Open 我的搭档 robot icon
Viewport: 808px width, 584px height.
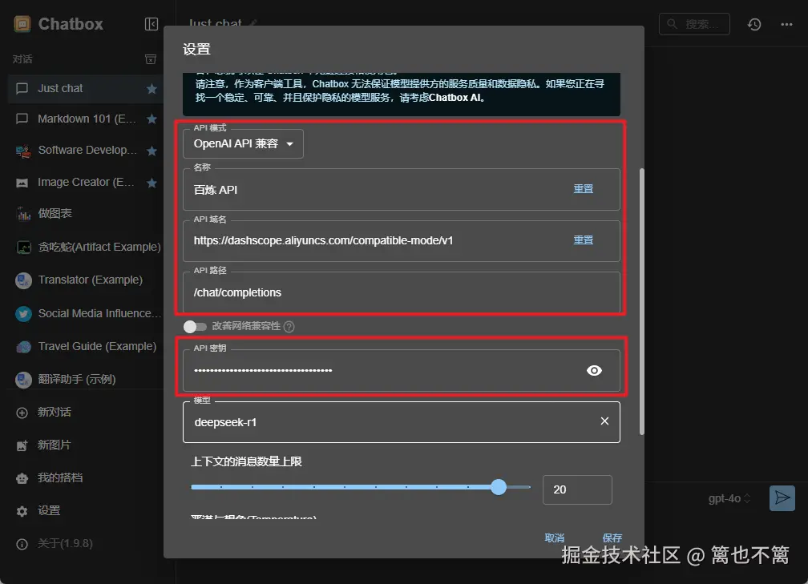pos(22,478)
